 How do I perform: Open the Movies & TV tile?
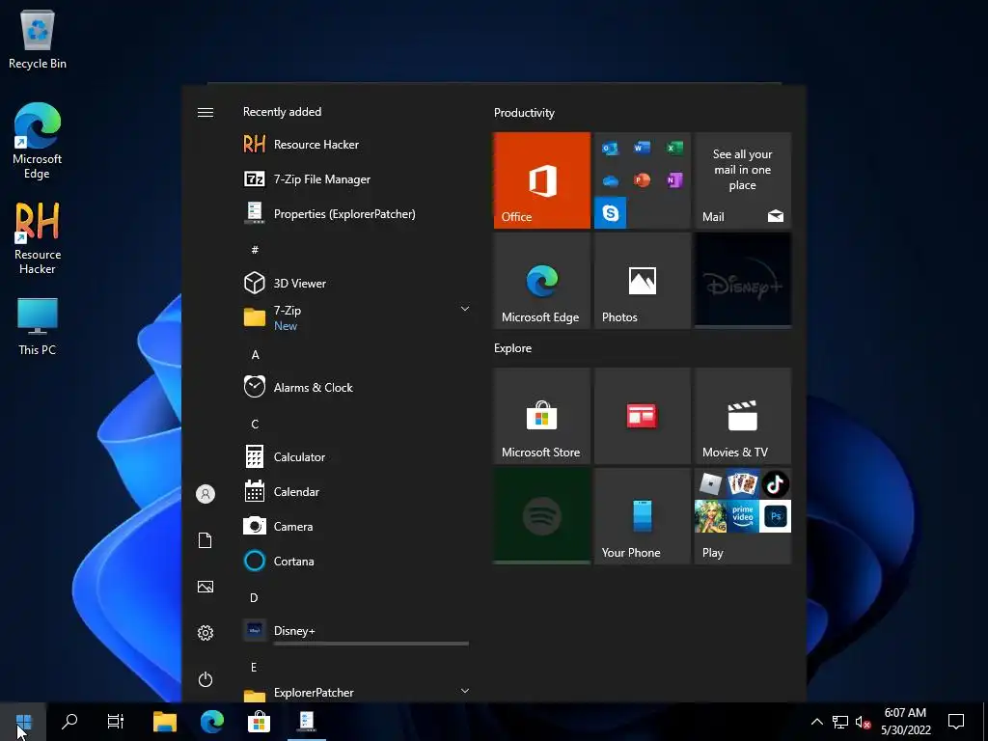(x=742, y=416)
